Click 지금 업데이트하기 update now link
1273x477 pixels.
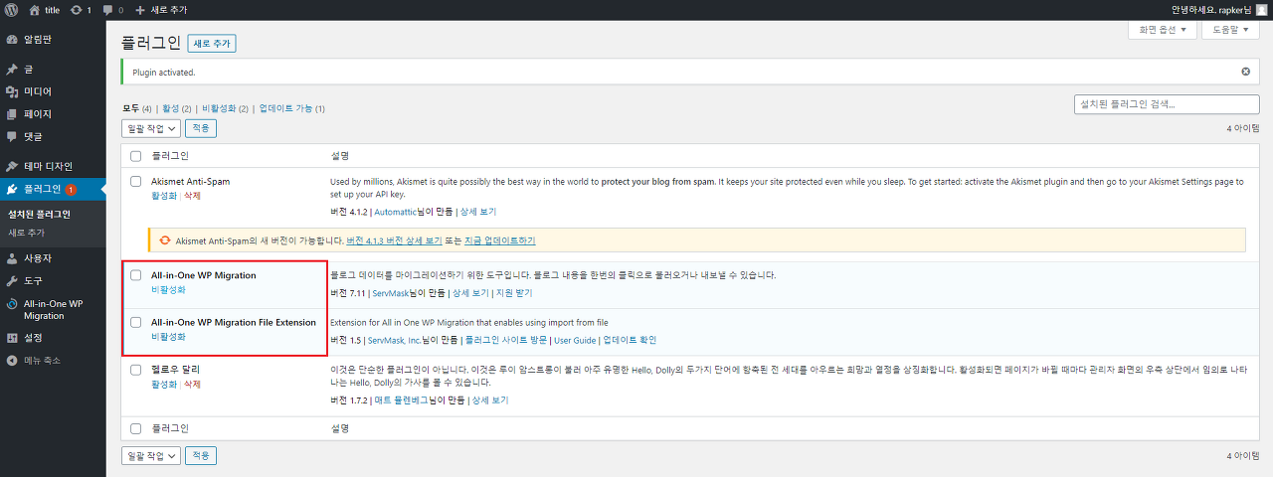point(500,240)
